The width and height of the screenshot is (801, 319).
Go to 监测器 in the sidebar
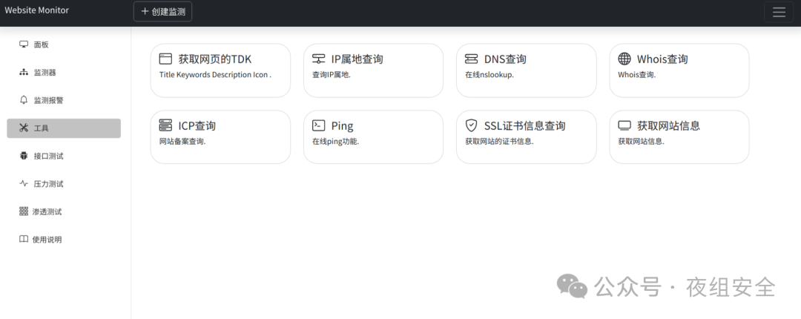click(44, 73)
